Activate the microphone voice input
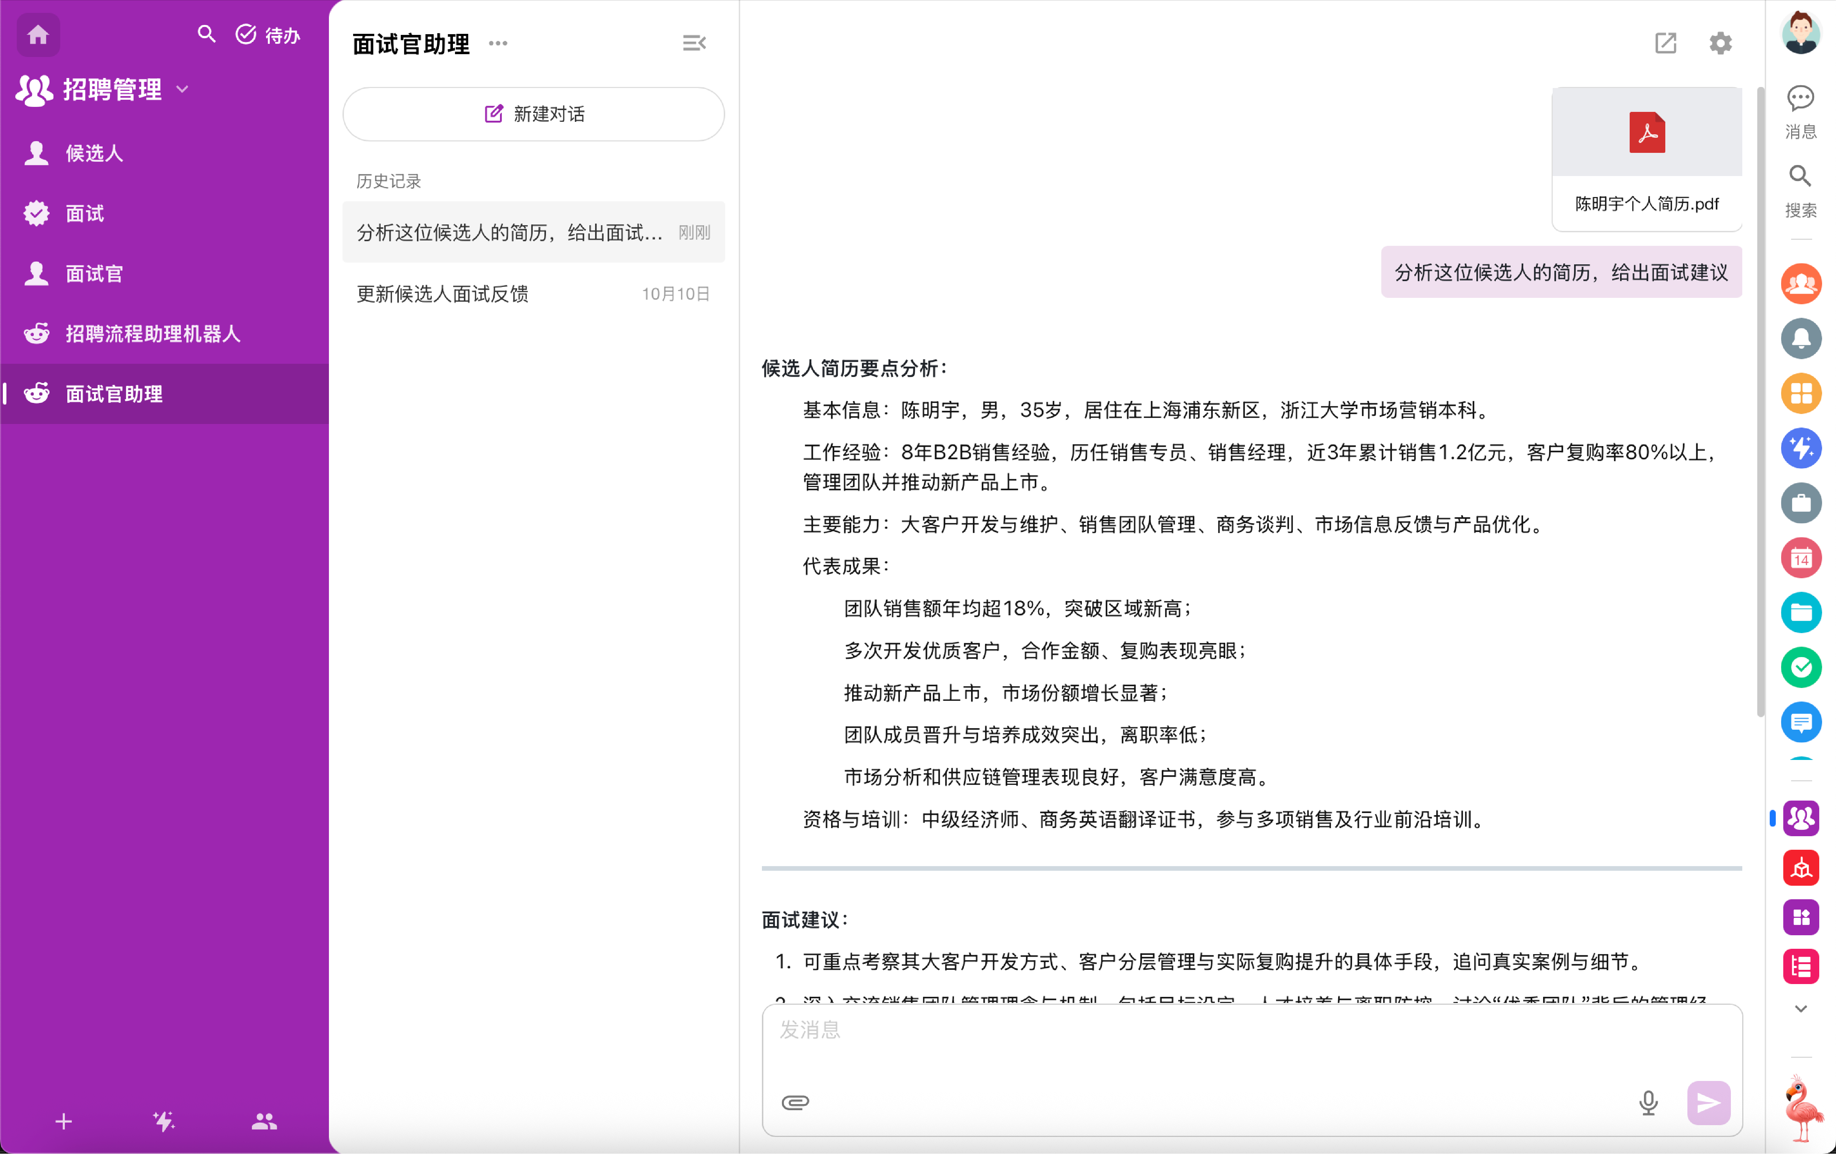Image resolution: width=1836 pixels, height=1154 pixels. [1648, 1102]
